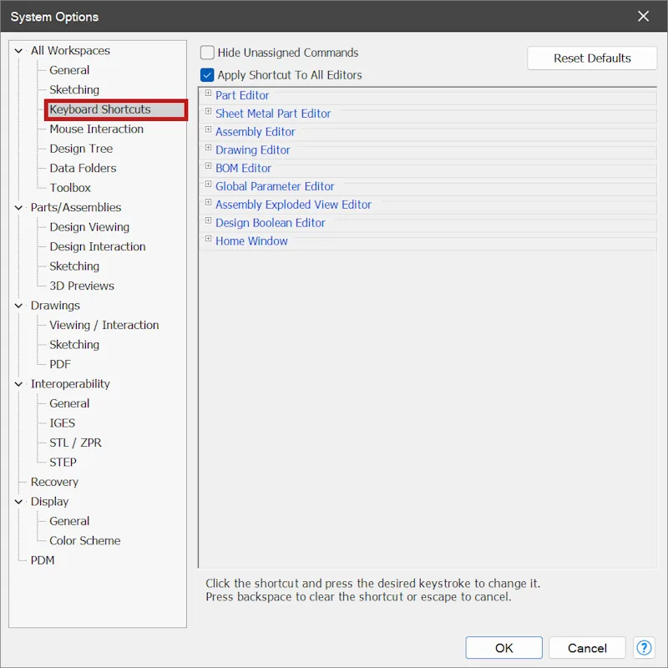Image resolution: width=668 pixels, height=668 pixels.
Task: Open PDF options under Drawings
Action: [x=60, y=364]
